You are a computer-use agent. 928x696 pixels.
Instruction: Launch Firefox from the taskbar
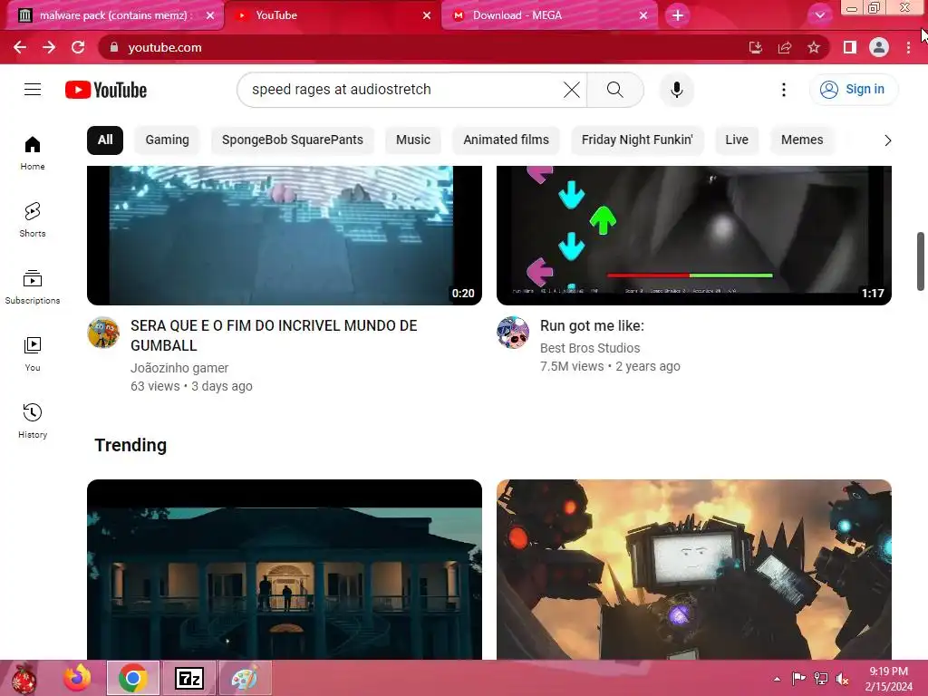(x=78, y=678)
